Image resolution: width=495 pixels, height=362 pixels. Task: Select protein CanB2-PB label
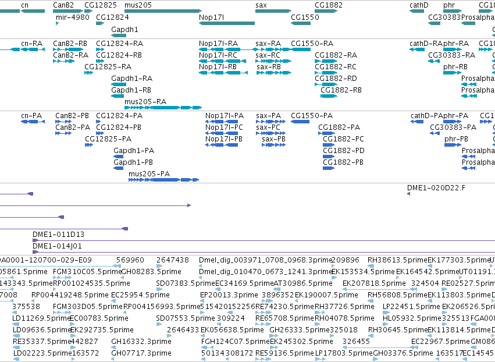[72, 116]
